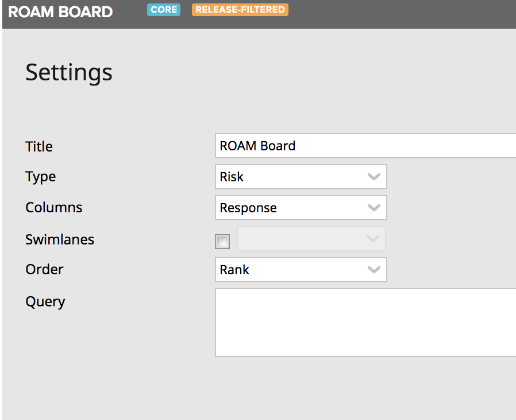
Task: Click the Swimlanes label
Action: coord(60,239)
